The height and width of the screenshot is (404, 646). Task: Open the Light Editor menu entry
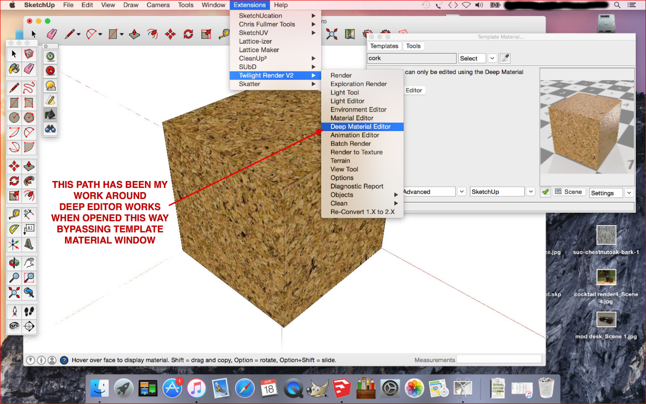(362, 101)
